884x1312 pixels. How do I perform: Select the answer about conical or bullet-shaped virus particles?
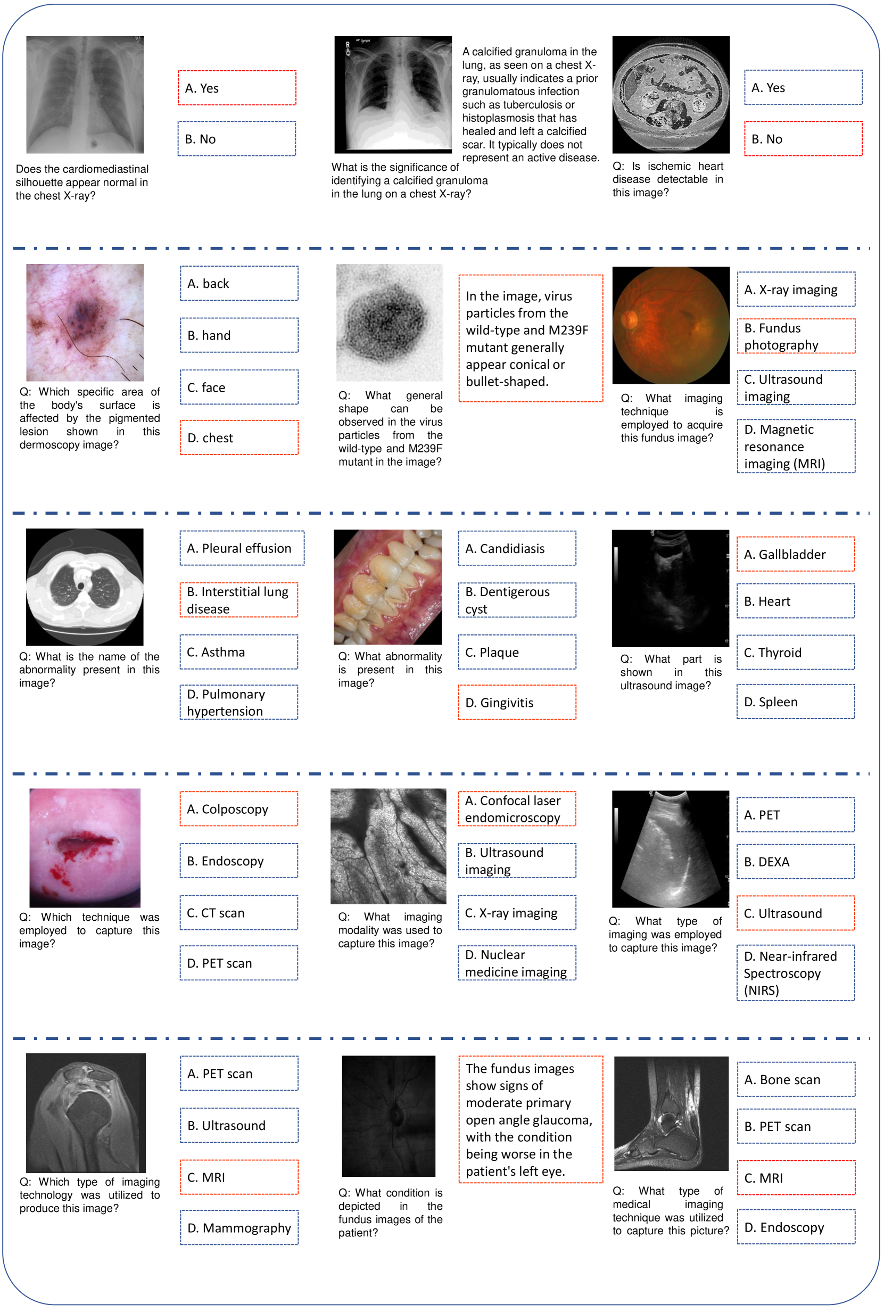pyautogui.click(x=531, y=339)
